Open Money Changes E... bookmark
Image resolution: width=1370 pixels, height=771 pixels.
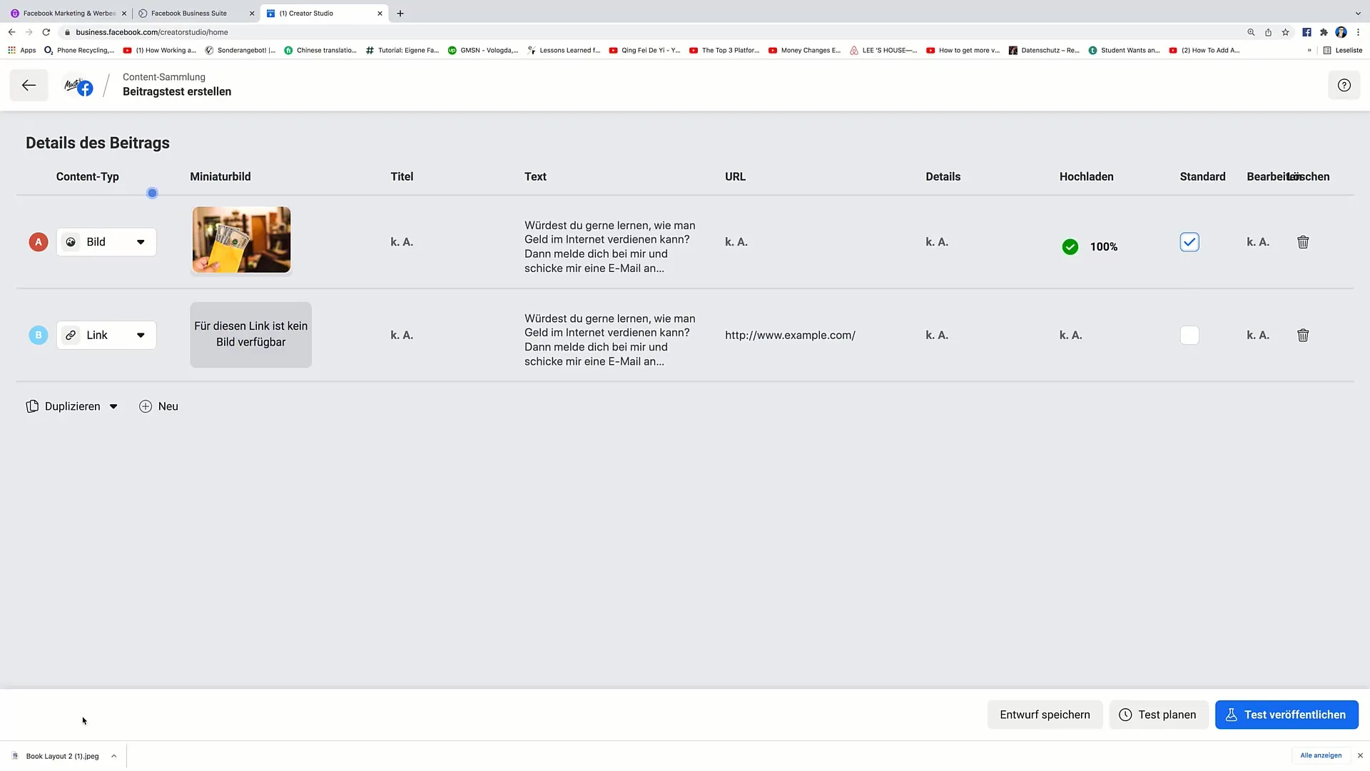pos(804,51)
